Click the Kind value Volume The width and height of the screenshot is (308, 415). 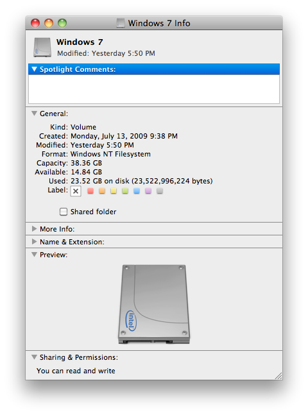click(x=83, y=127)
